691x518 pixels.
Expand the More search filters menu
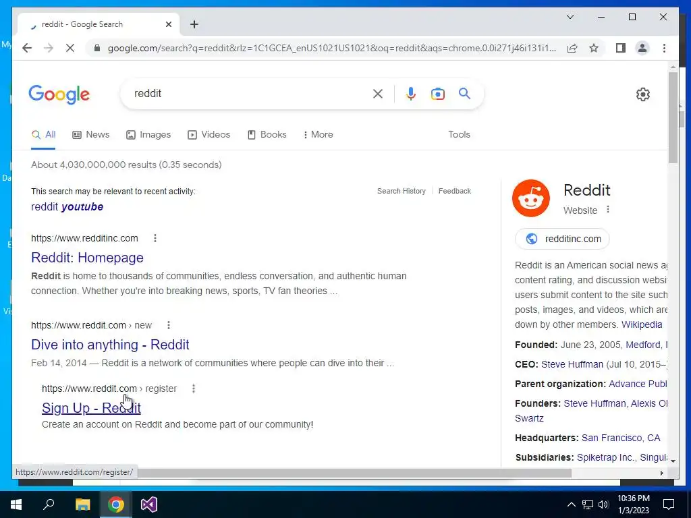pos(318,134)
